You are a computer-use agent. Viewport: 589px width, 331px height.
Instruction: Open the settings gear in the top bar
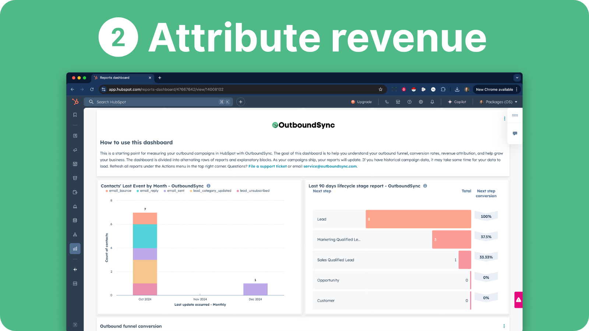coord(421,102)
